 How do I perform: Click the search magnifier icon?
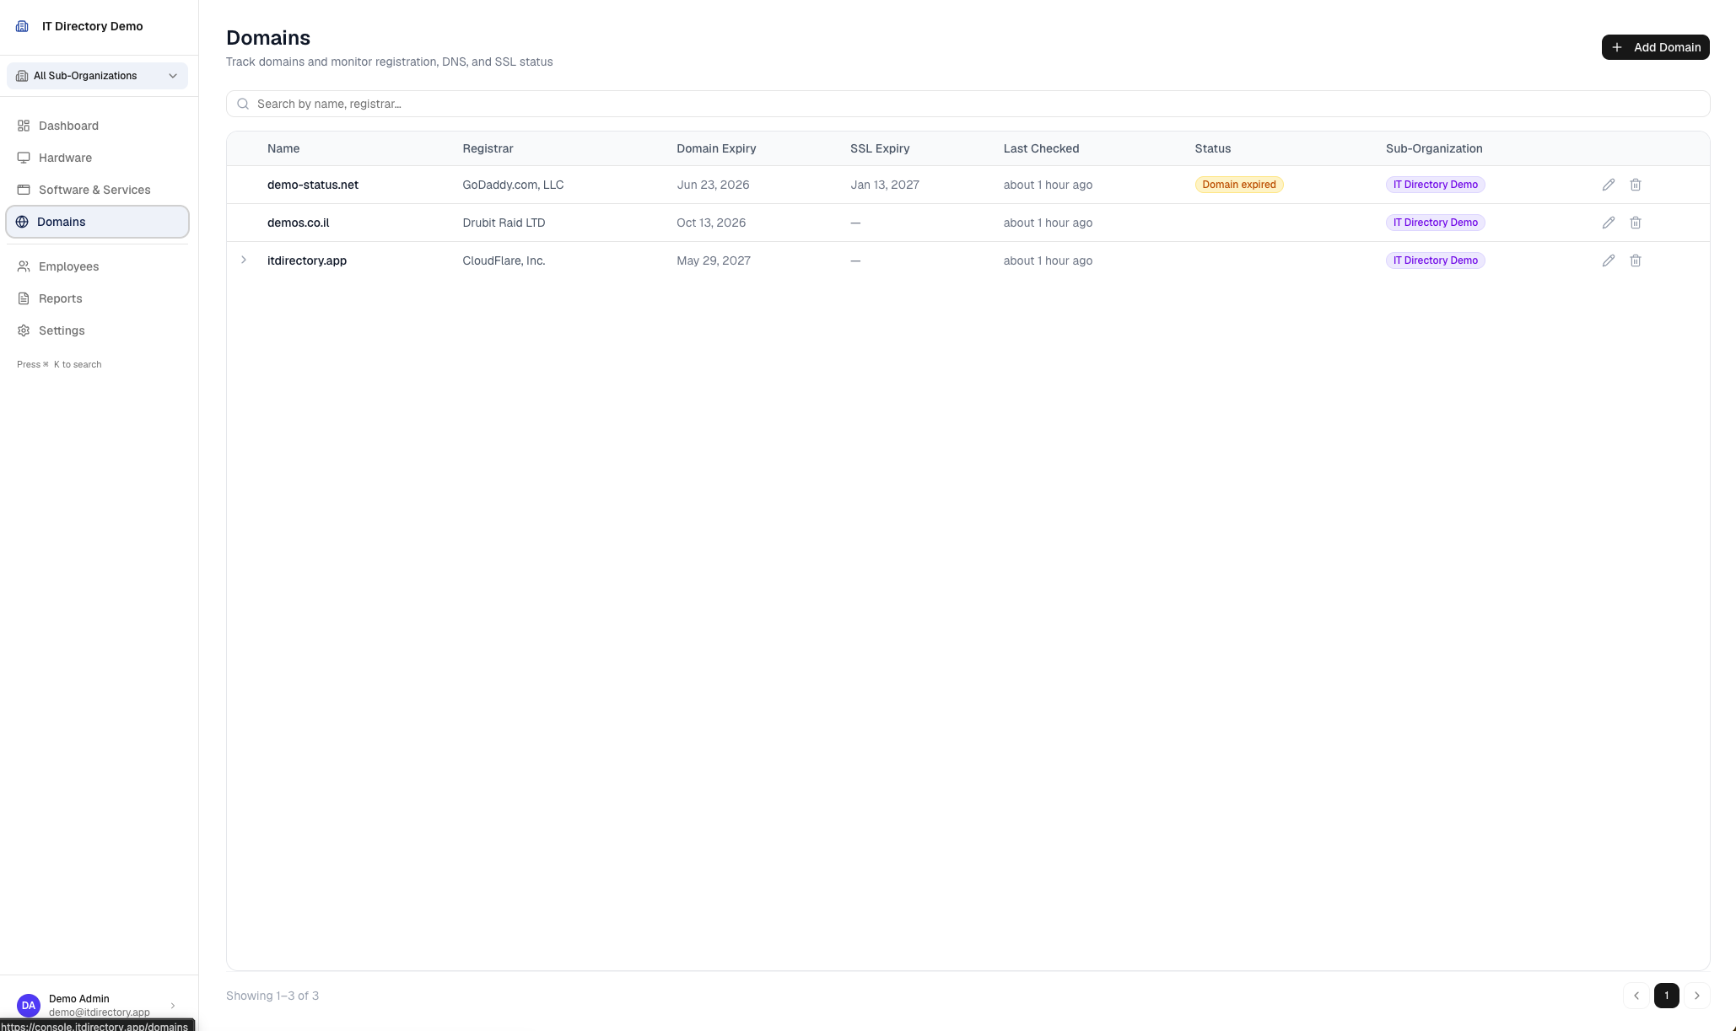coord(243,104)
